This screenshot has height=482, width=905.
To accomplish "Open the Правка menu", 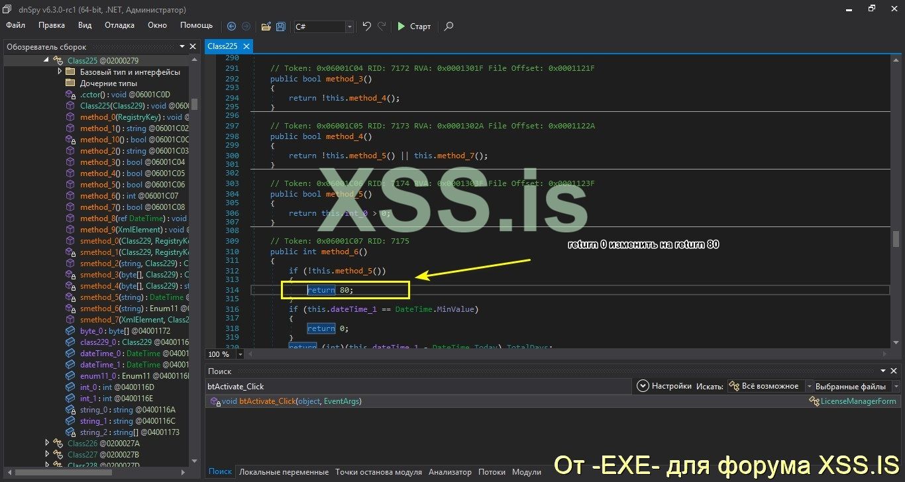I will click(52, 25).
